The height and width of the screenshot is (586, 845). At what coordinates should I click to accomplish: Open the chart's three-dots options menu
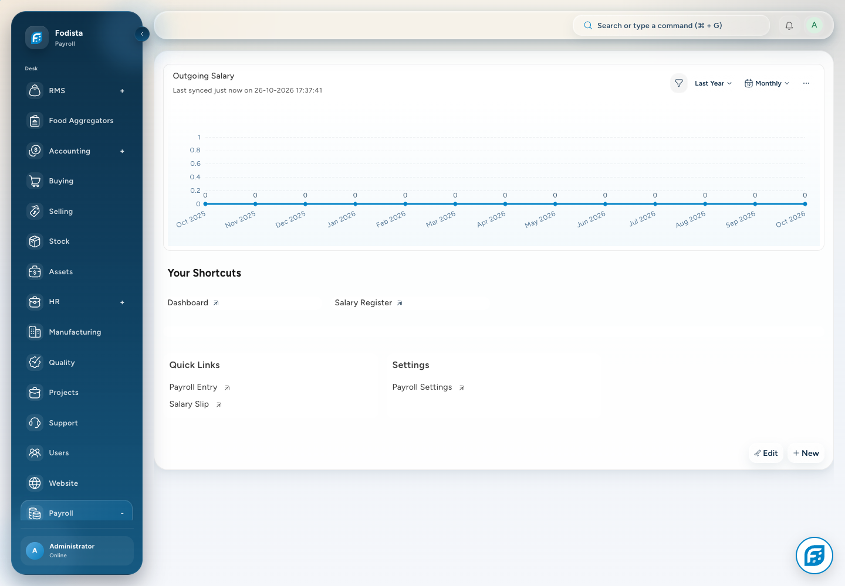click(806, 83)
